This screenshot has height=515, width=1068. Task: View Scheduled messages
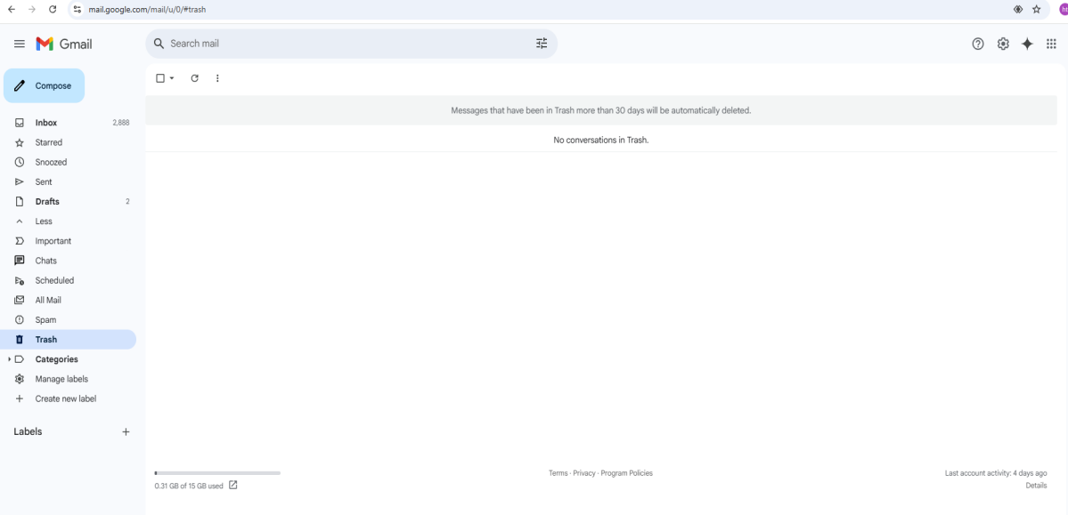68,280
